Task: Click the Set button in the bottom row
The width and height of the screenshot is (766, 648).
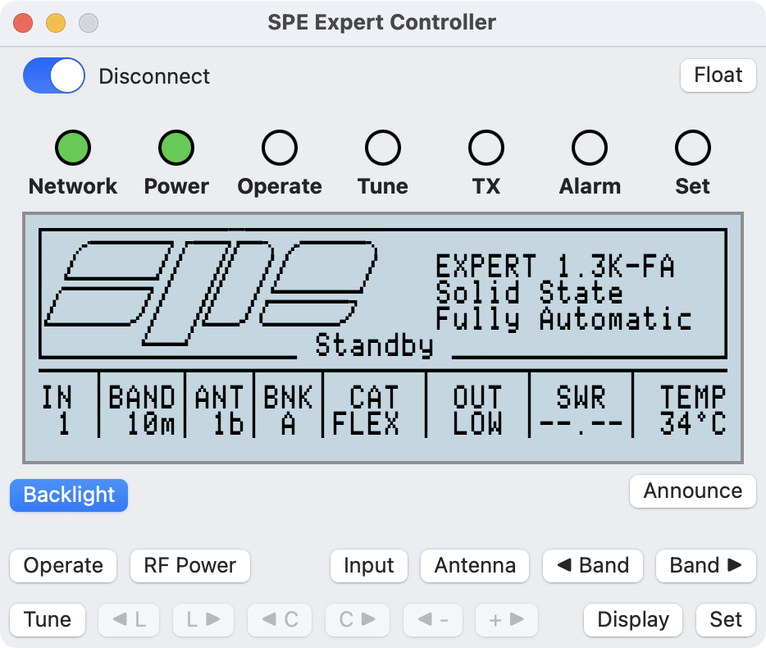Action: [x=726, y=620]
